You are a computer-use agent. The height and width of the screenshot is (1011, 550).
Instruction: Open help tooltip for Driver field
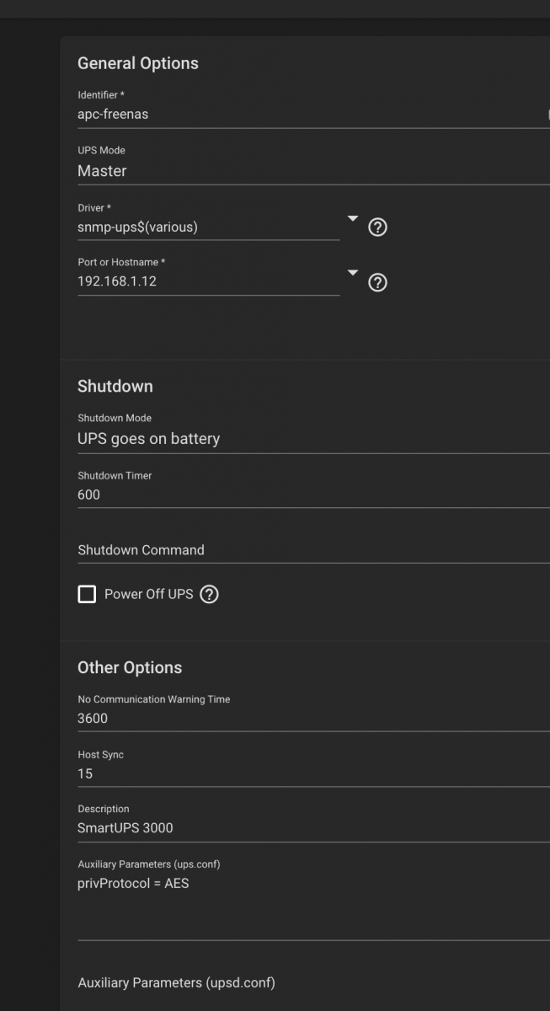(378, 227)
